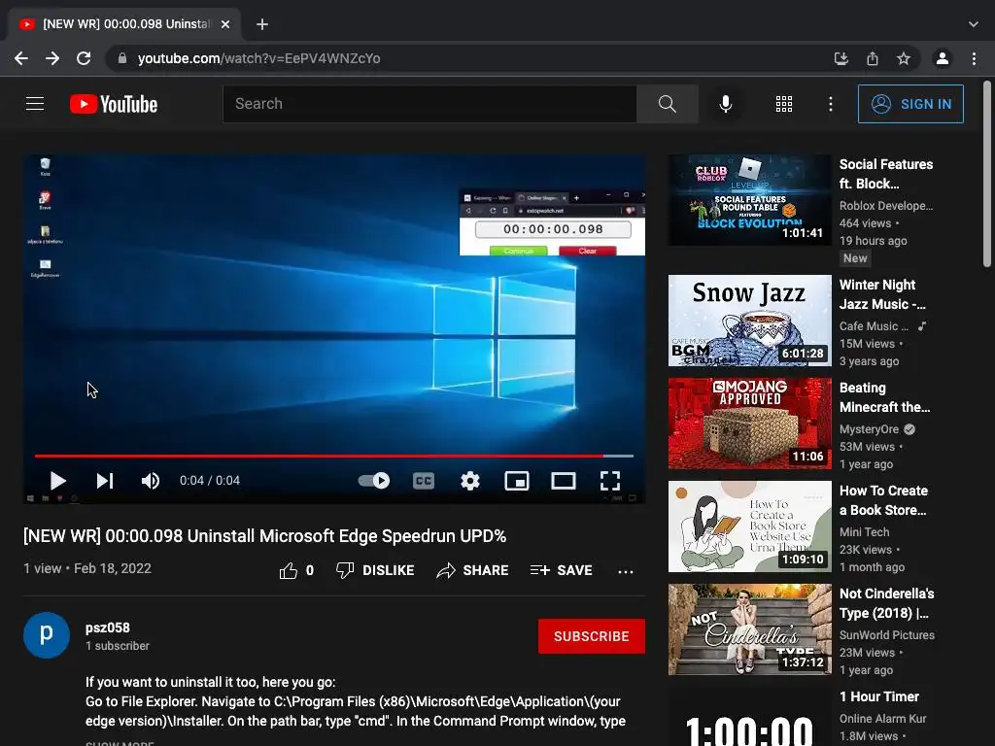The image size is (995, 746).
Task: Subscribe to psz058 channel
Action: 592,635
